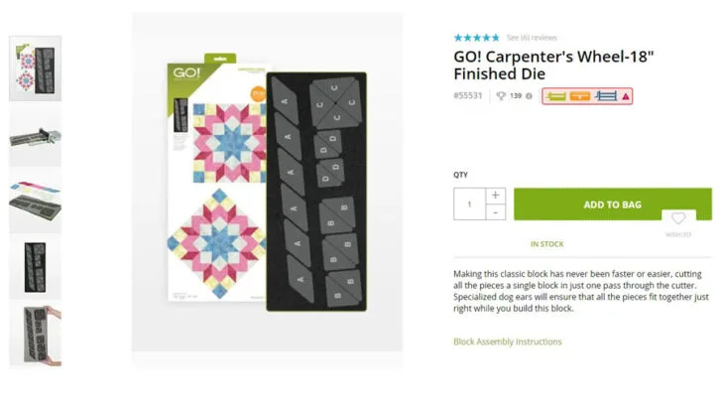Select the thumbnail with fabric strips on die
The height and width of the screenshot is (407, 722).
(x=36, y=202)
